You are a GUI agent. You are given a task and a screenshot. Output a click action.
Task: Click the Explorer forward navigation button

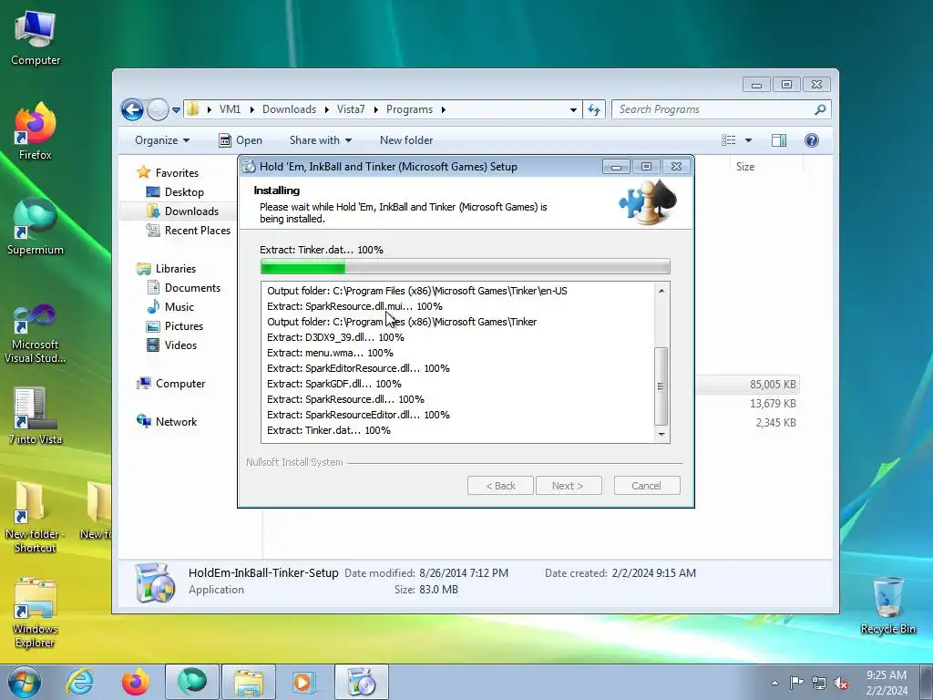tap(158, 109)
